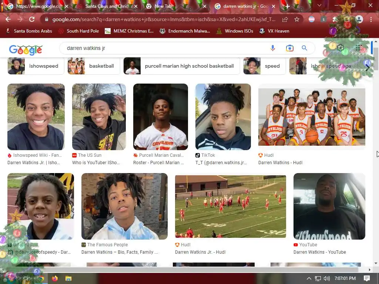Open the TikTok selfie image result
Screen dimensions: 379x284
[x=223, y=117]
